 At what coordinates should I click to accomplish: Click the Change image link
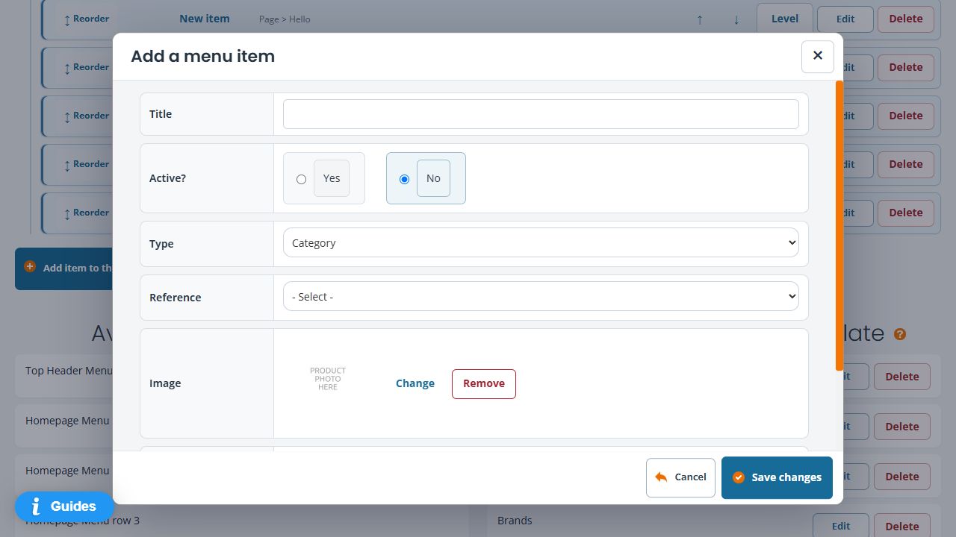(x=415, y=383)
